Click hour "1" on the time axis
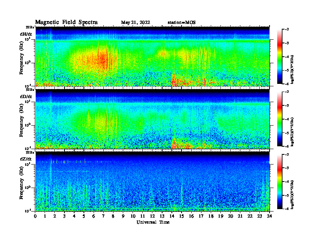The image size is (321, 248). point(45,216)
